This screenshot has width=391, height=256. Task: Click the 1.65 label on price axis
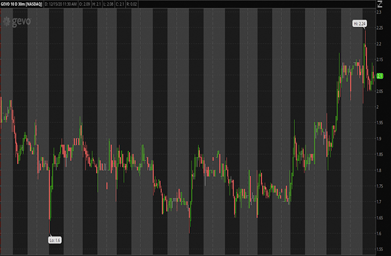tap(380, 218)
